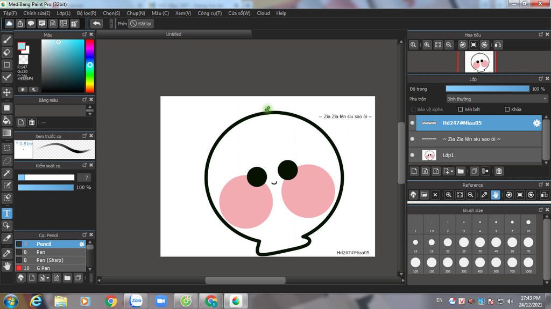
Task: Zoom in on the navigator panel
Action: point(427,45)
